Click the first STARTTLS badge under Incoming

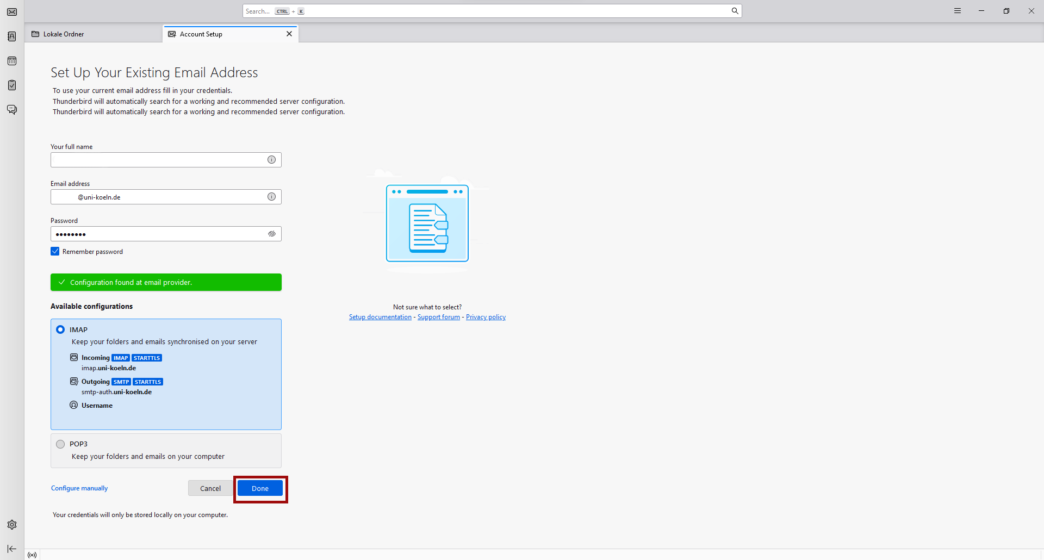[x=147, y=358]
